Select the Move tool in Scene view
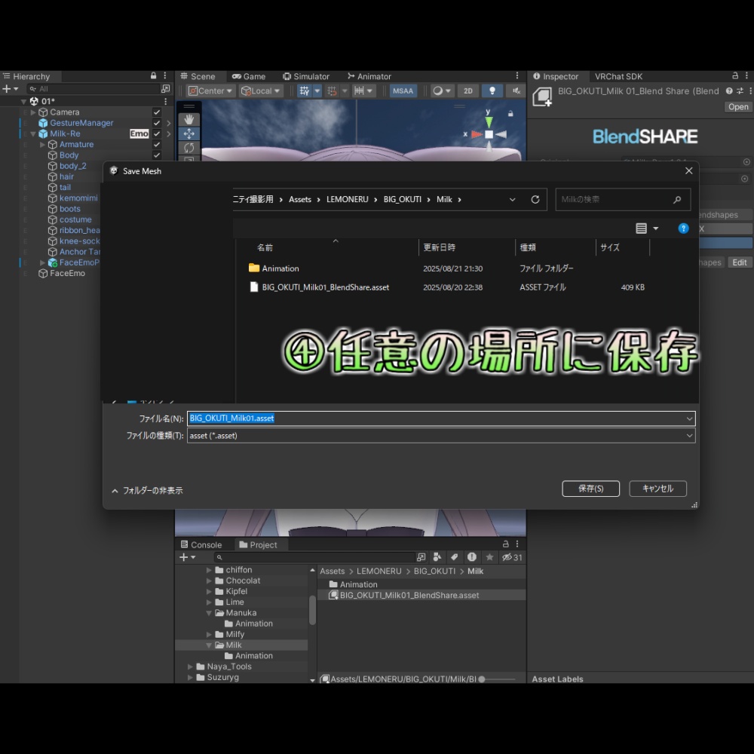754x754 pixels. pos(189,133)
